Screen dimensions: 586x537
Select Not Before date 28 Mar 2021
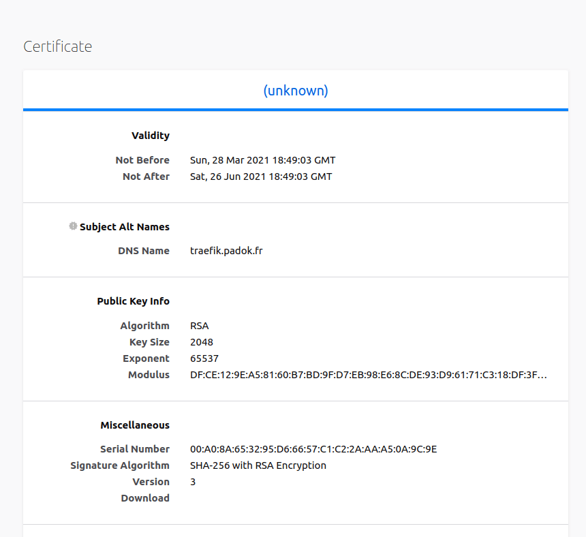point(263,160)
